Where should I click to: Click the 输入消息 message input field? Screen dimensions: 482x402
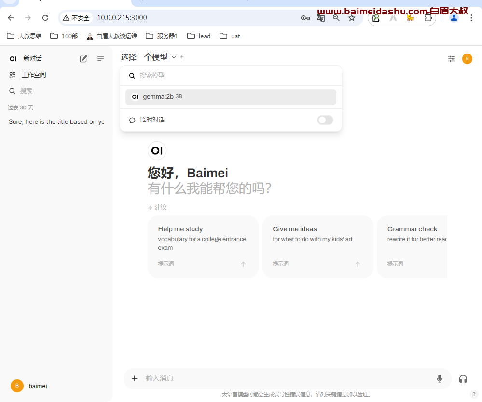coord(288,379)
